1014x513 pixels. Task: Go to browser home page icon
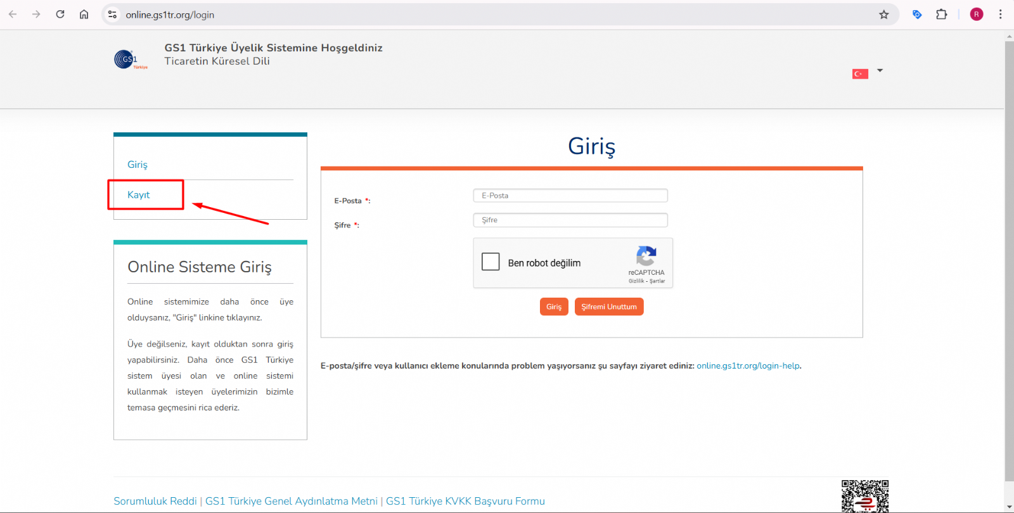[84, 15]
